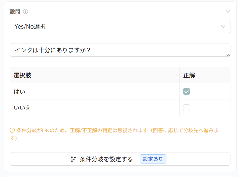
Task: Uncheck the 正解 checkbox for はい
Action: click(x=186, y=91)
